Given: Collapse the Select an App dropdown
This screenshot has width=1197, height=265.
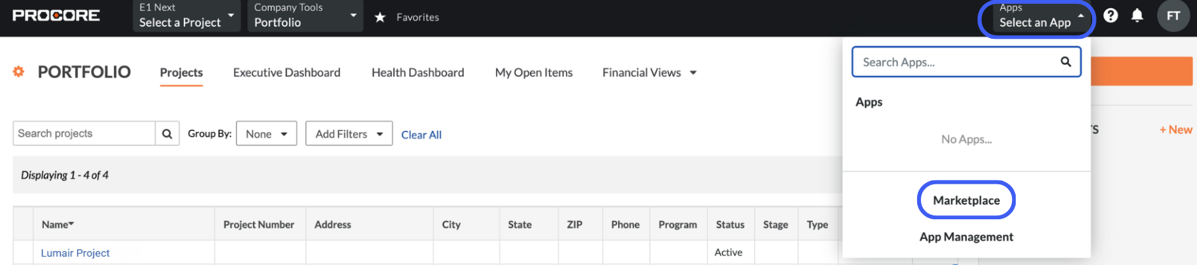Looking at the screenshot, I should pos(1036,18).
